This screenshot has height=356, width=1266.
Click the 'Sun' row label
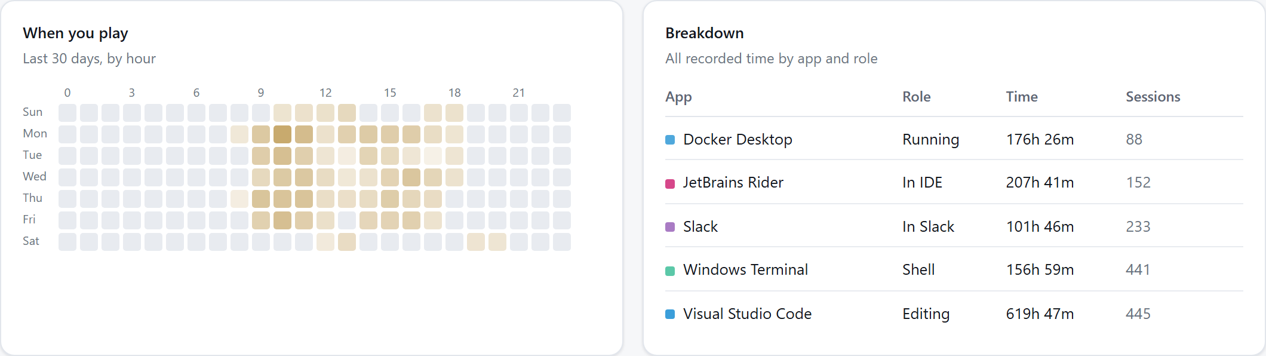pyautogui.click(x=32, y=112)
